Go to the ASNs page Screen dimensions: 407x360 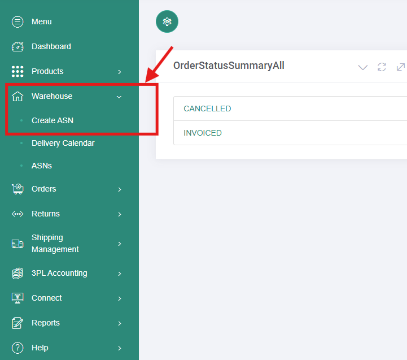(42, 166)
